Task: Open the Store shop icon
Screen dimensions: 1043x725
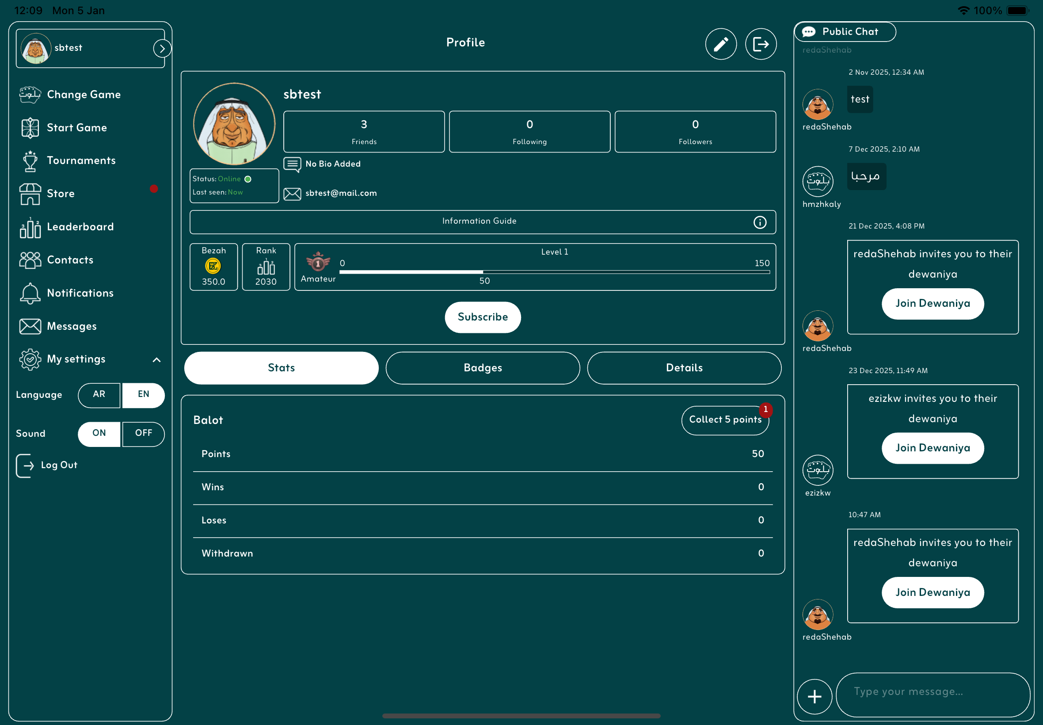Action: 30,194
